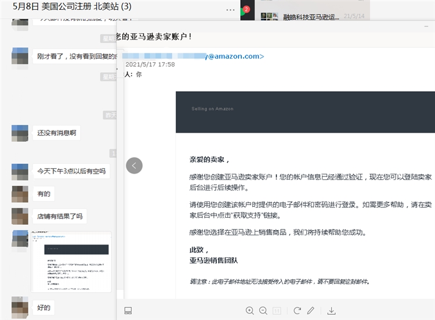Click the zoom out magnifier icon
The image size is (435, 320).
point(263,311)
